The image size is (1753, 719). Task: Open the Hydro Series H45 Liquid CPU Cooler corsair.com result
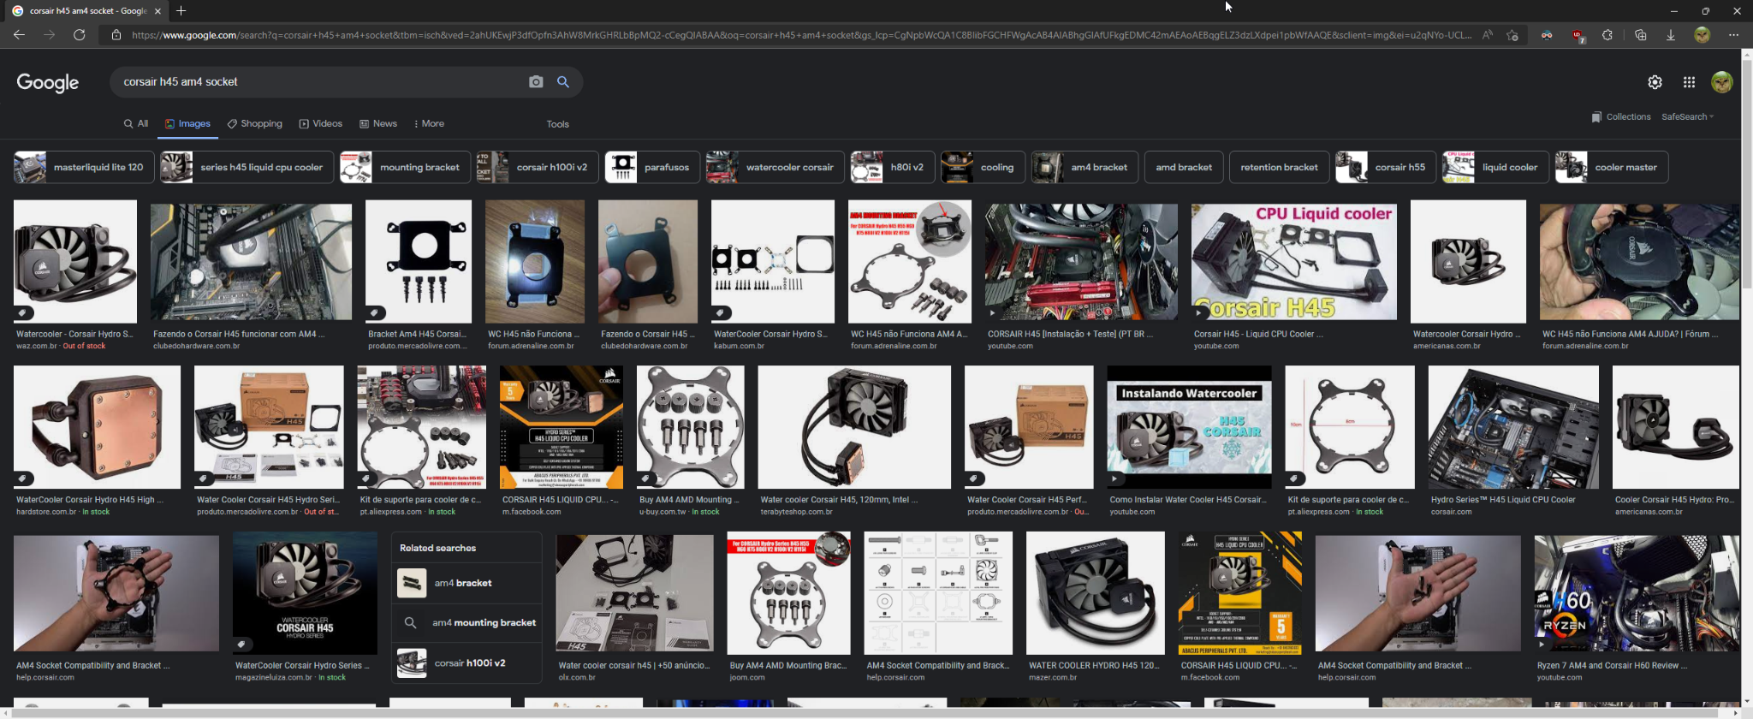(x=1513, y=427)
